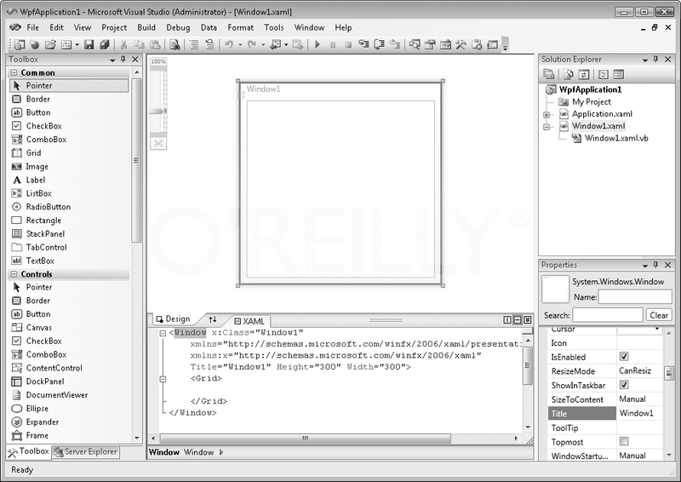
Task: Toggle the IsEnabled checkbox
Action: pyautogui.click(x=624, y=357)
